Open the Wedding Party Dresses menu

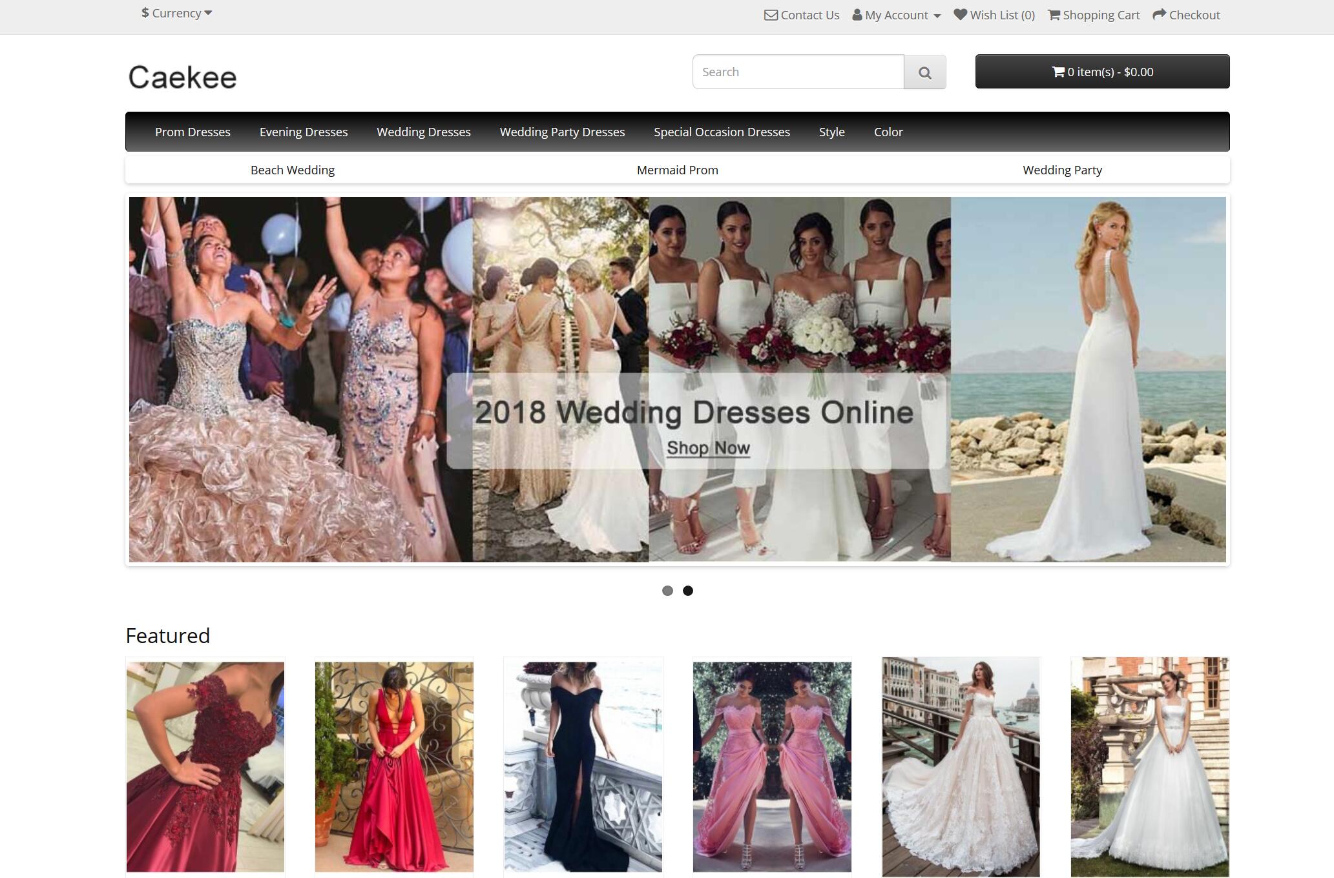pyautogui.click(x=562, y=132)
